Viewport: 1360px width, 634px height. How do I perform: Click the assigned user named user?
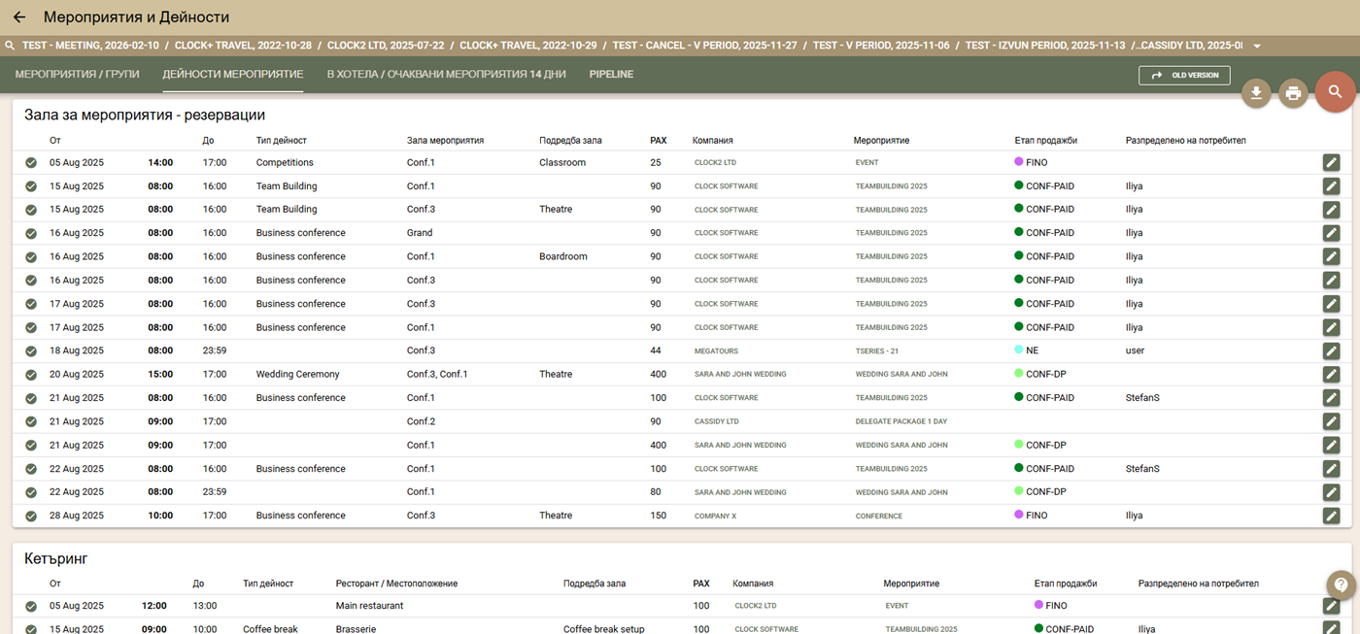point(1135,350)
